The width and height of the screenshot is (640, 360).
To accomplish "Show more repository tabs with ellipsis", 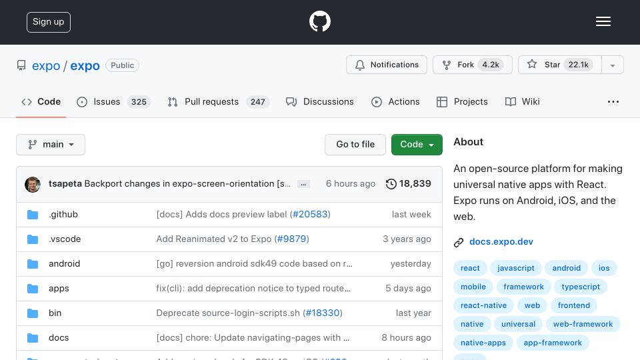I will (x=613, y=101).
